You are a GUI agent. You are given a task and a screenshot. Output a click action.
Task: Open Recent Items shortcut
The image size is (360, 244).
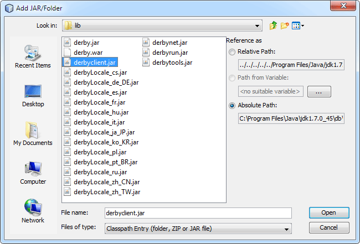coord(33,56)
